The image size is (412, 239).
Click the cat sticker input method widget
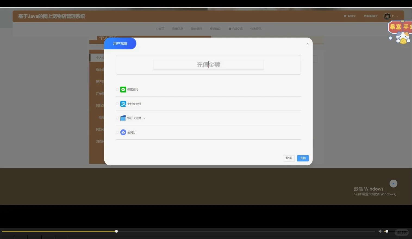[x=403, y=38]
